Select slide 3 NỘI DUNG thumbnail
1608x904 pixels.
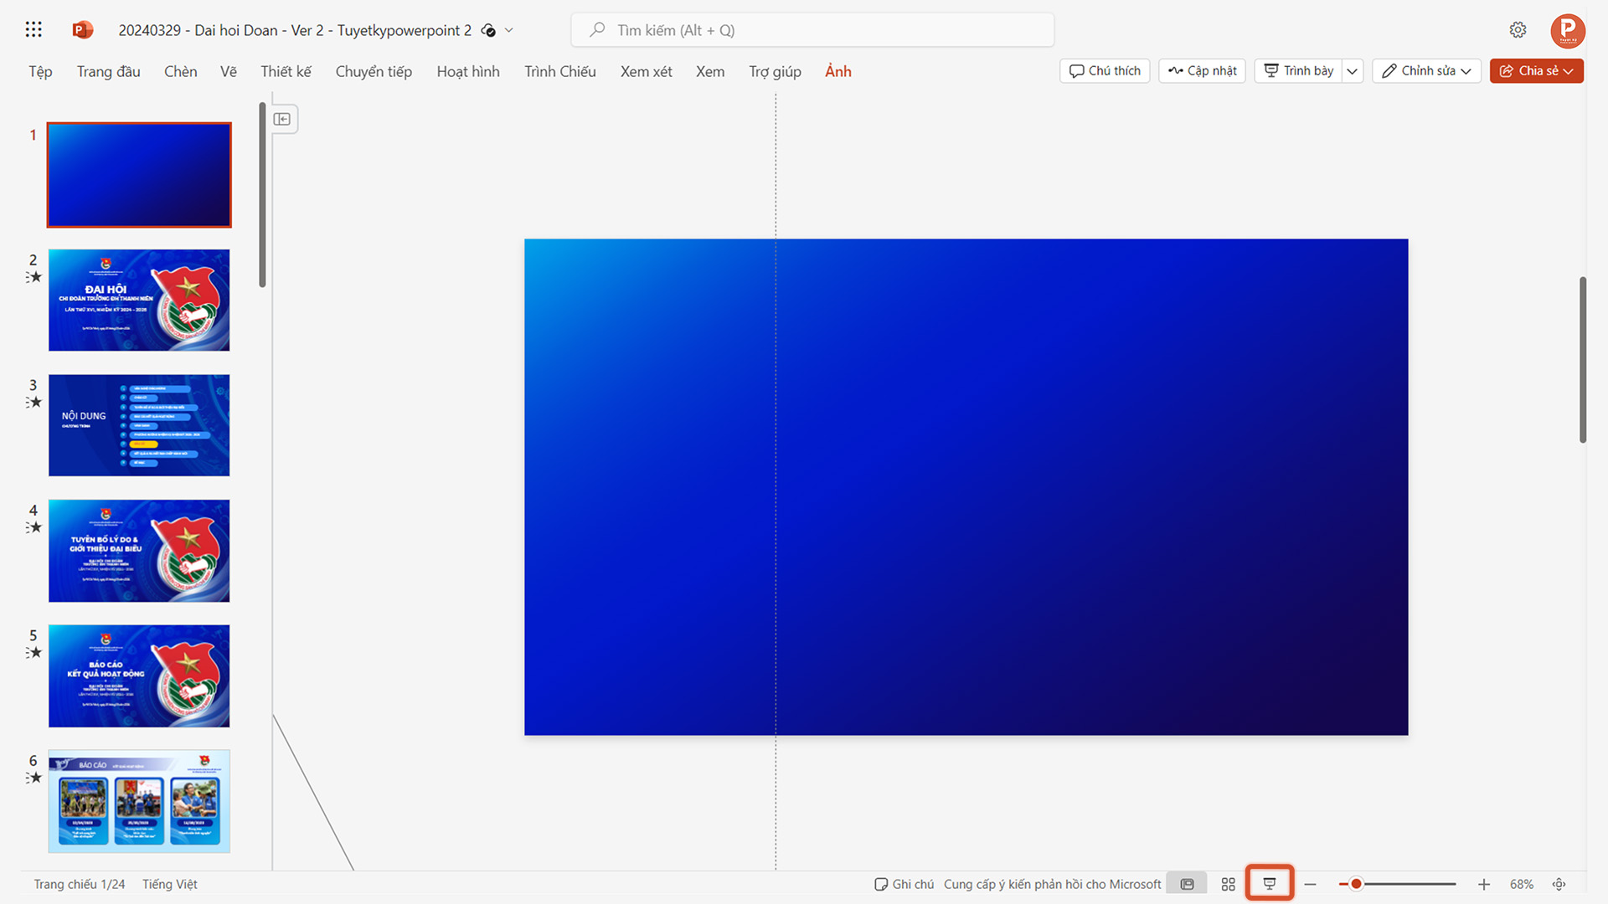pos(139,425)
